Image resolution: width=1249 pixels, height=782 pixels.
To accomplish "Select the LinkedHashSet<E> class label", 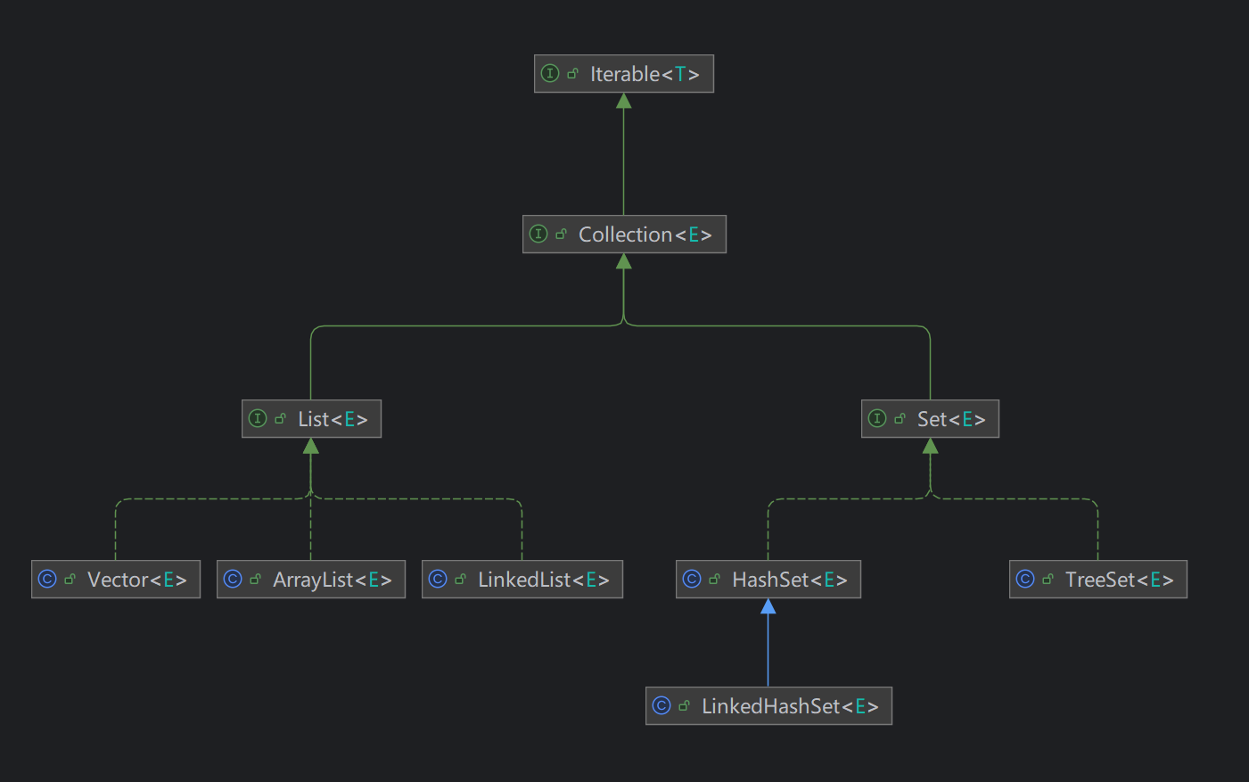I will [790, 706].
